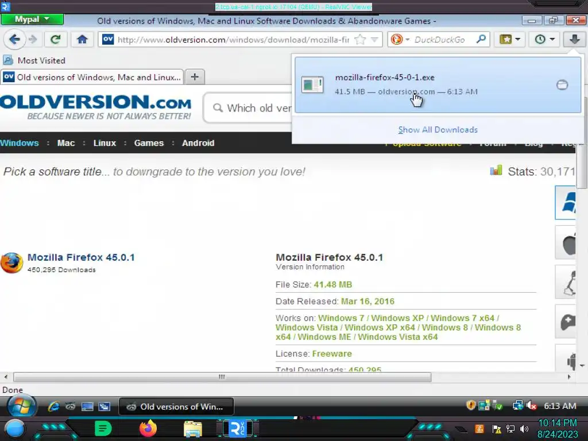Click the horizontal scrollbar thumb
The height and width of the screenshot is (441, 588).
(x=222, y=377)
